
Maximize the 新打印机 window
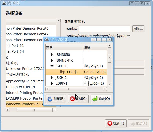(142, 3)
